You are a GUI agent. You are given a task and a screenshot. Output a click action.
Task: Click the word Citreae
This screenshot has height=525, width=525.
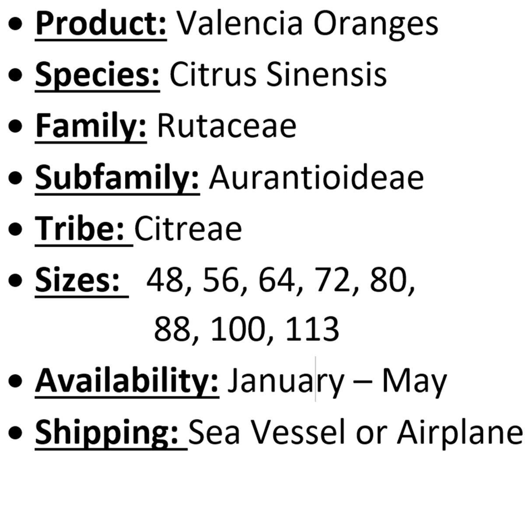[188, 228]
